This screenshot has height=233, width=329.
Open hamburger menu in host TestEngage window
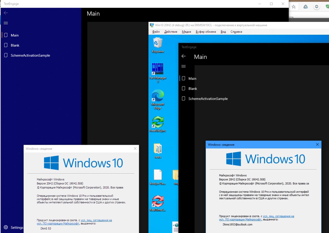click(6, 23)
